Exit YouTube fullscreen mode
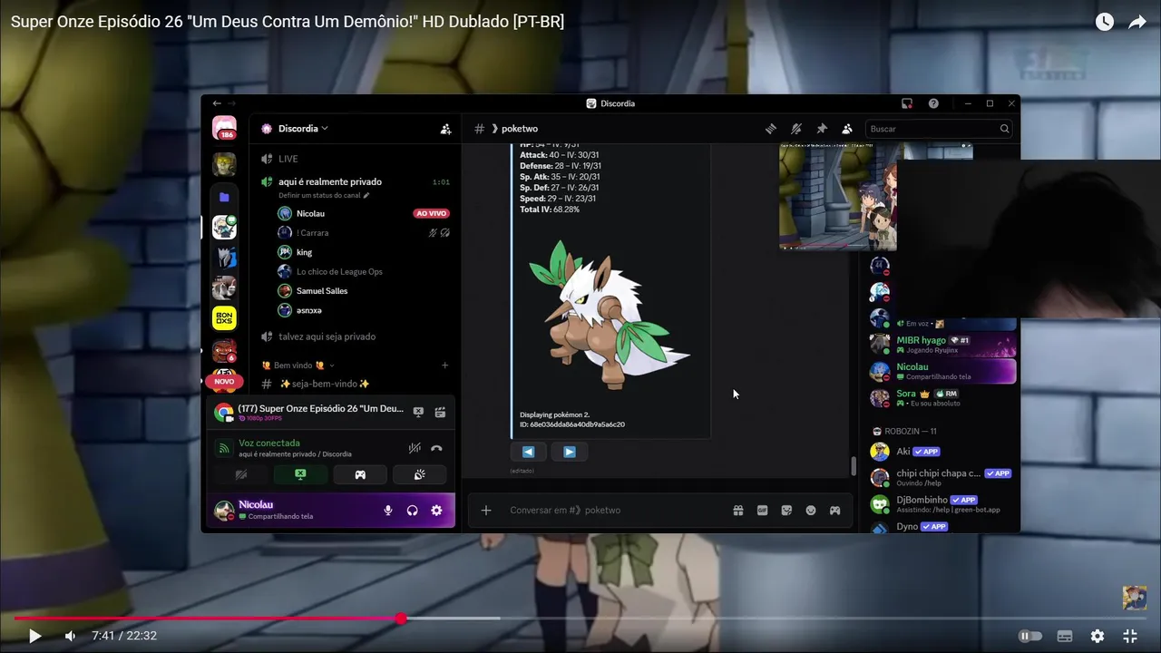Screen dimensions: 1161x653 [x=1130, y=636]
